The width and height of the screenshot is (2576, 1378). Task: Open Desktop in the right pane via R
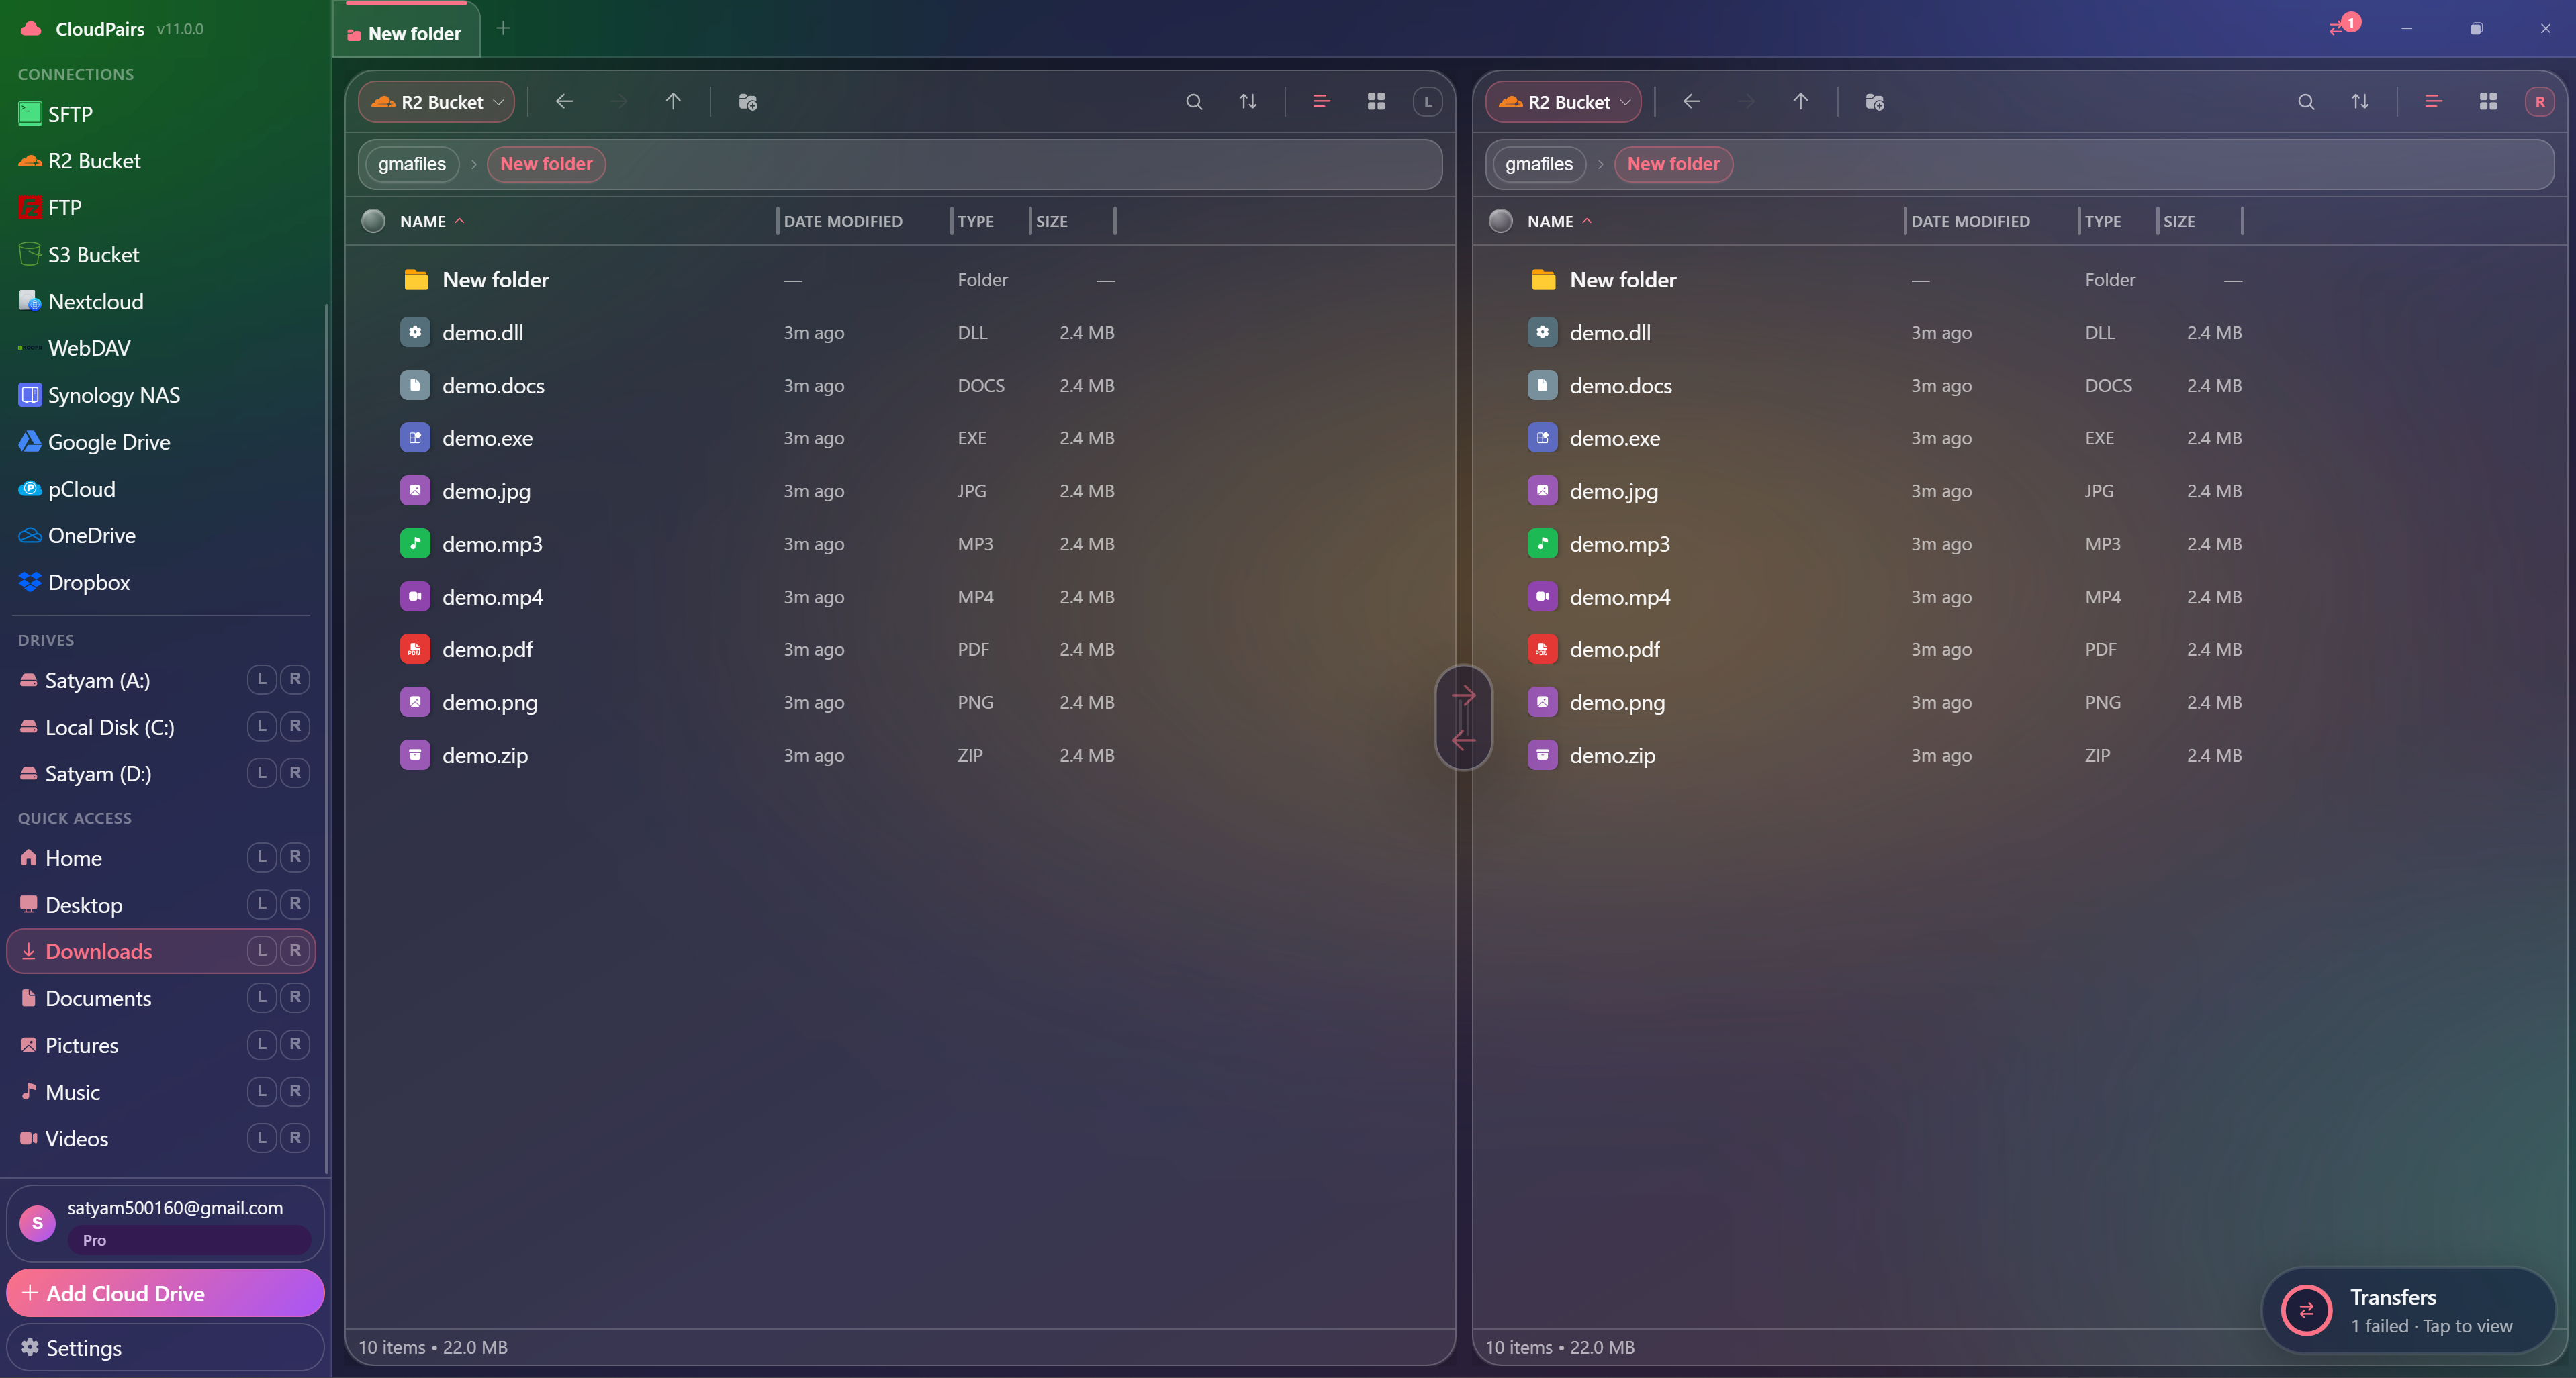[295, 904]
